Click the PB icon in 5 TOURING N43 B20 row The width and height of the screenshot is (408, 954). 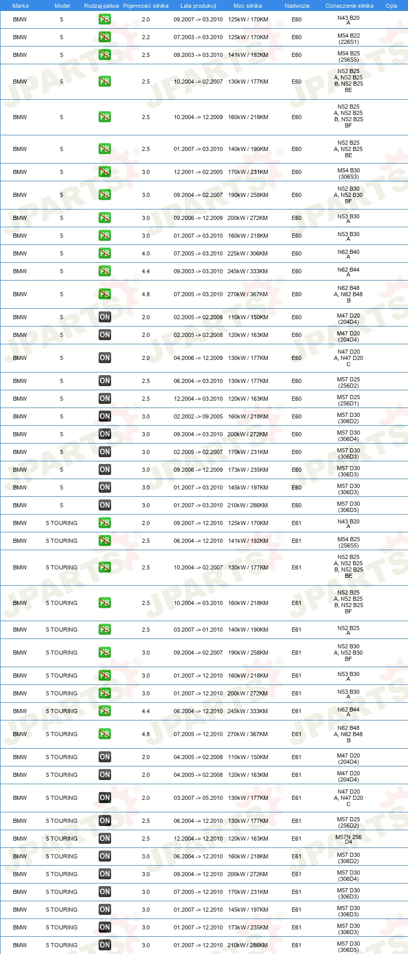click(x=105, y=523)
